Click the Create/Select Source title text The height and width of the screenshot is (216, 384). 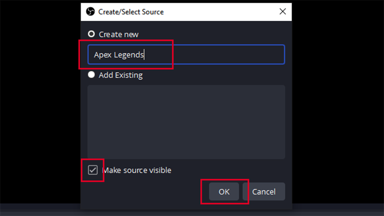click(131, 12)
